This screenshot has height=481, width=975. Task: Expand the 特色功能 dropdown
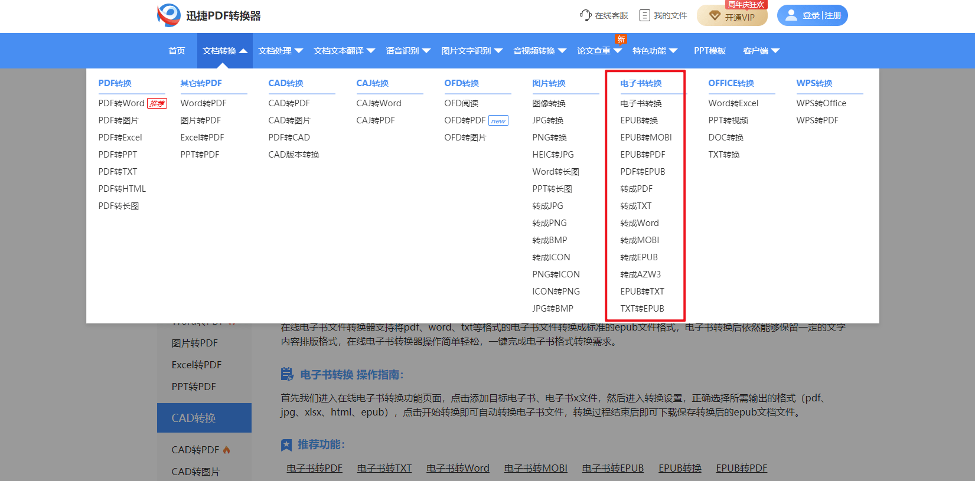click(x=655, y=51)
